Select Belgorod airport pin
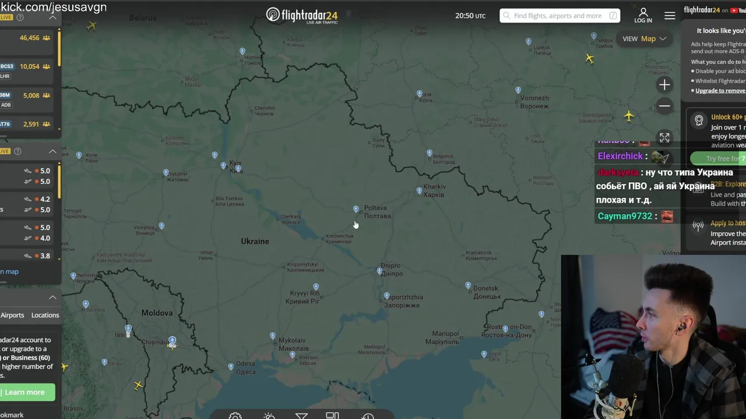Screen dimensions: 746x419 [x=430, y=154]
